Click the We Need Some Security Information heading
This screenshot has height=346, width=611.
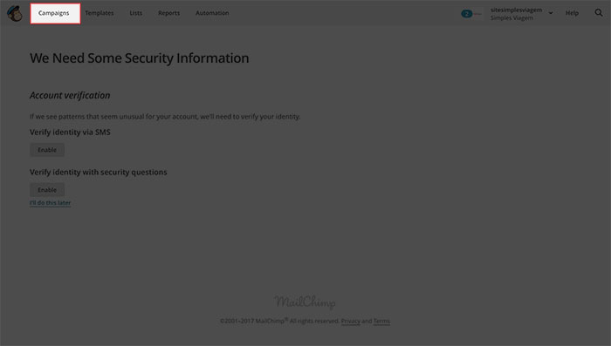139,58
